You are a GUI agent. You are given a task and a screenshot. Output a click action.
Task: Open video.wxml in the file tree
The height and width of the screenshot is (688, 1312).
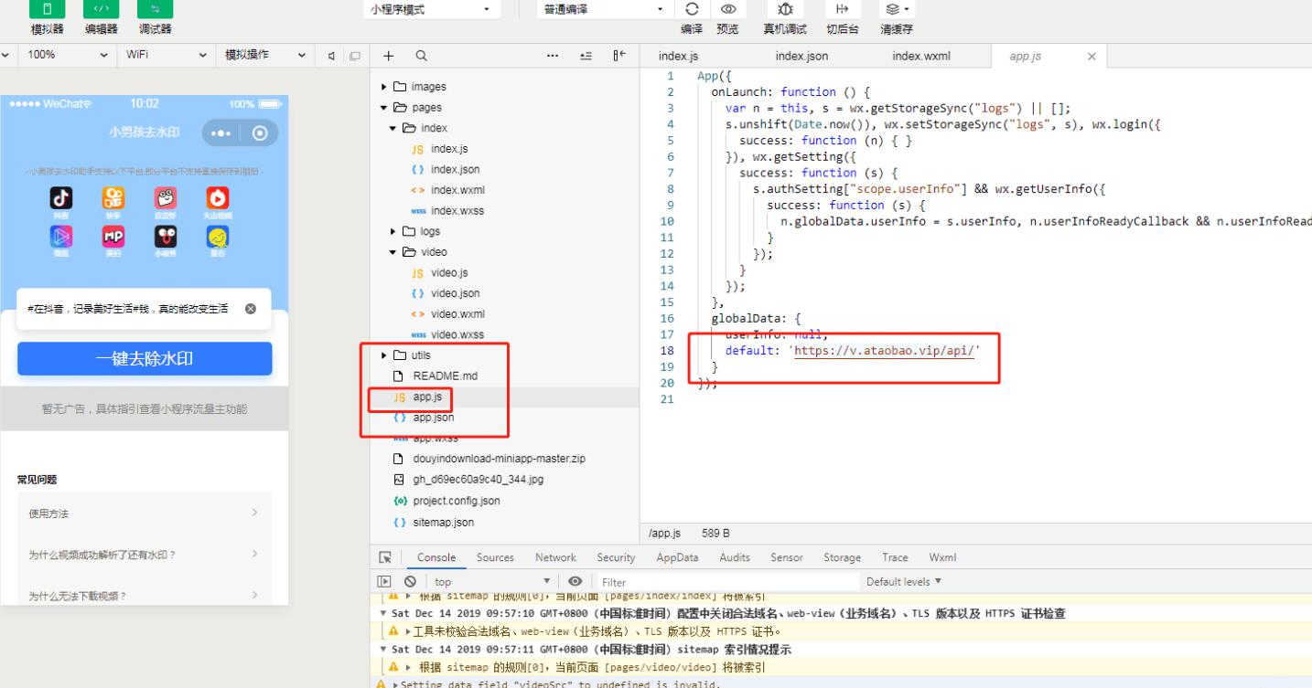(457, 314)
